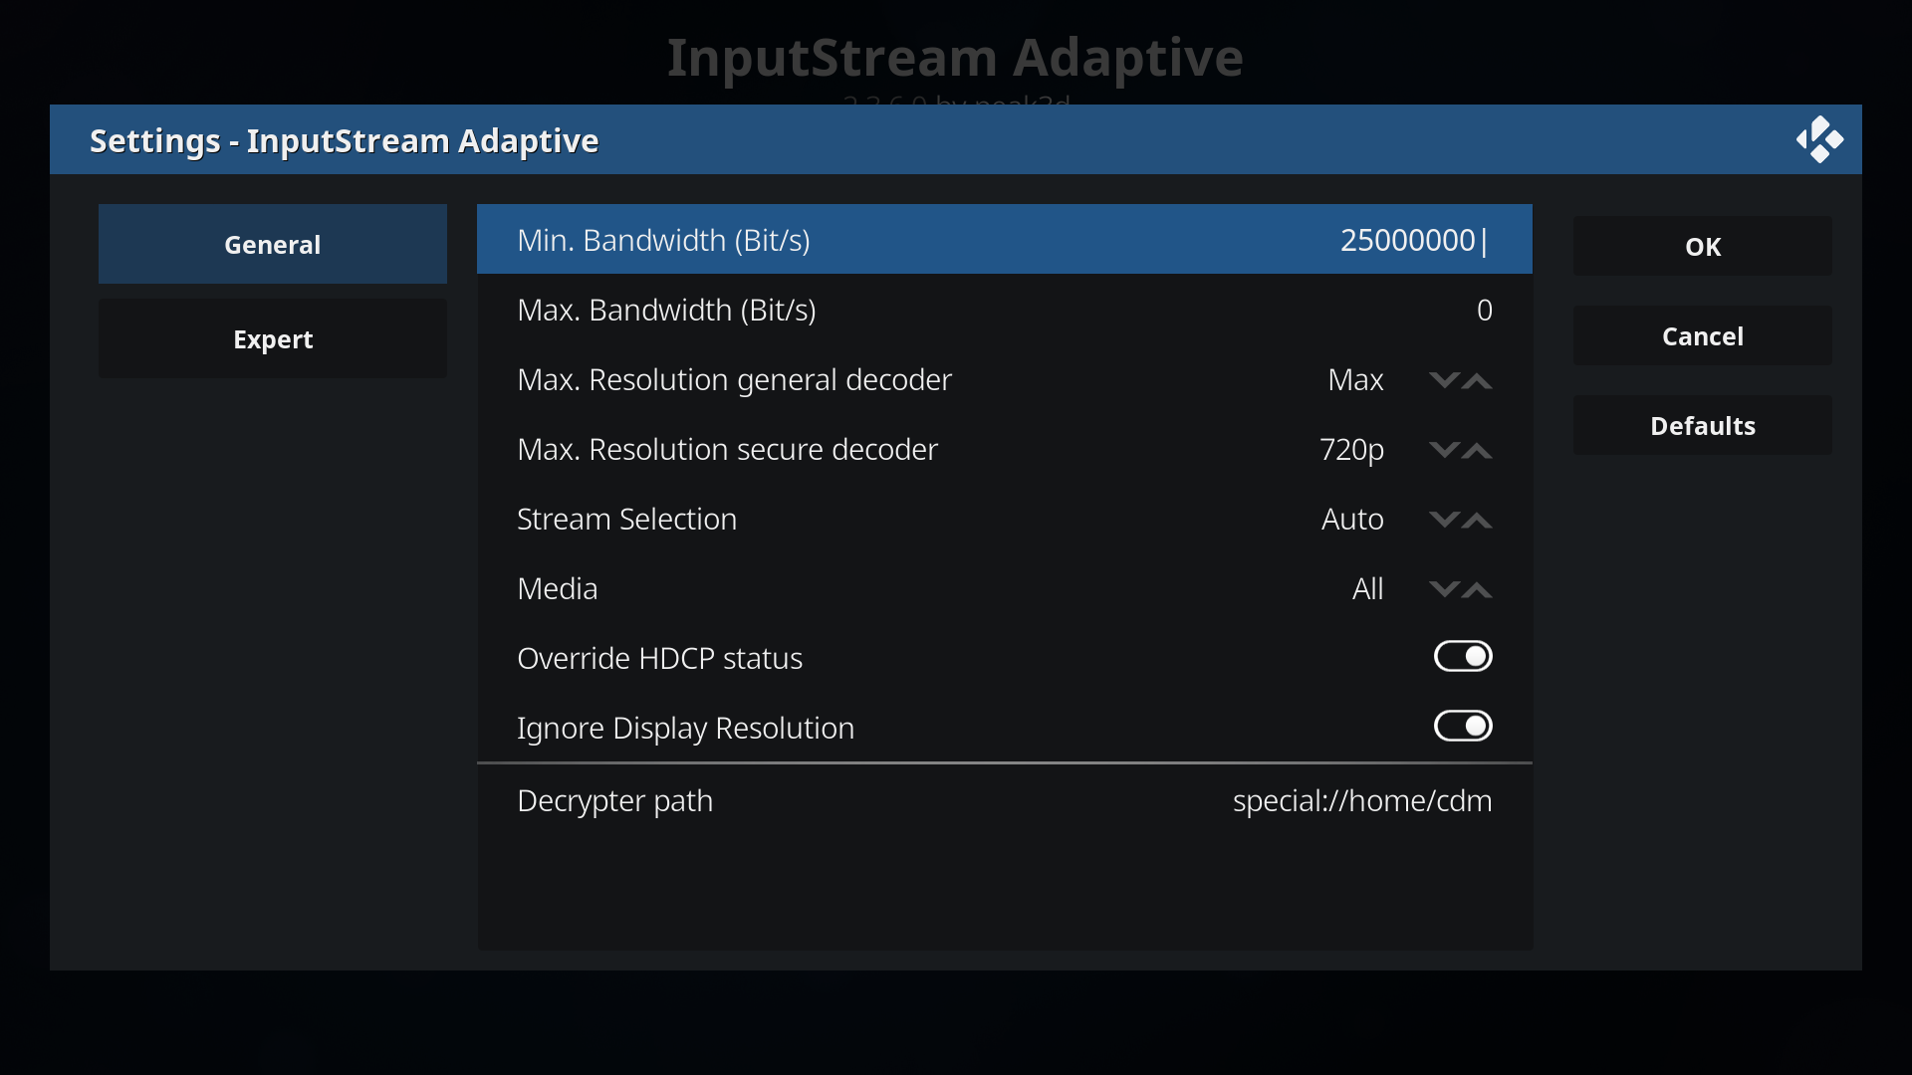This screenshot has width=1912, height=1075.
Task: Click down arrow for Stream Selection
Action: click(x=1444, y=520)
